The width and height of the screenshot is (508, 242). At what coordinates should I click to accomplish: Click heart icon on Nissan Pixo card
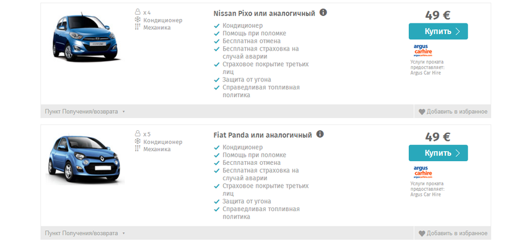pos(422,112)
